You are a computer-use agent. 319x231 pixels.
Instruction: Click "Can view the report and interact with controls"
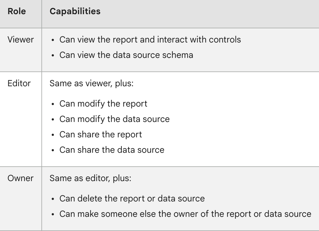(150, 39)
